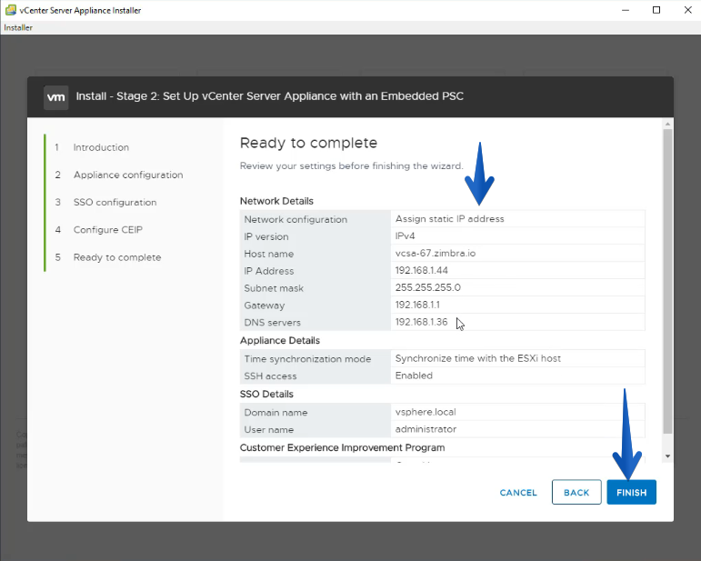701x561 pixels.
Task: Click the SSH access label
Action: tap(270, 376)
